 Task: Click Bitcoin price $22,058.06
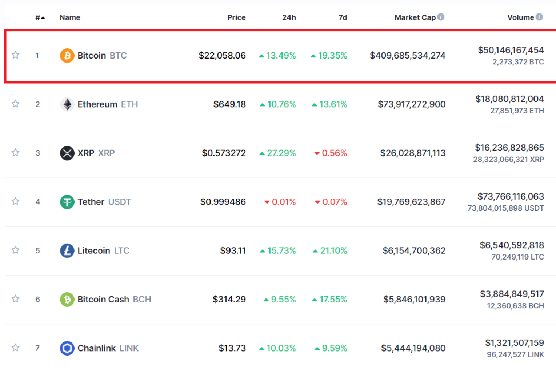[x=222, y=56]
